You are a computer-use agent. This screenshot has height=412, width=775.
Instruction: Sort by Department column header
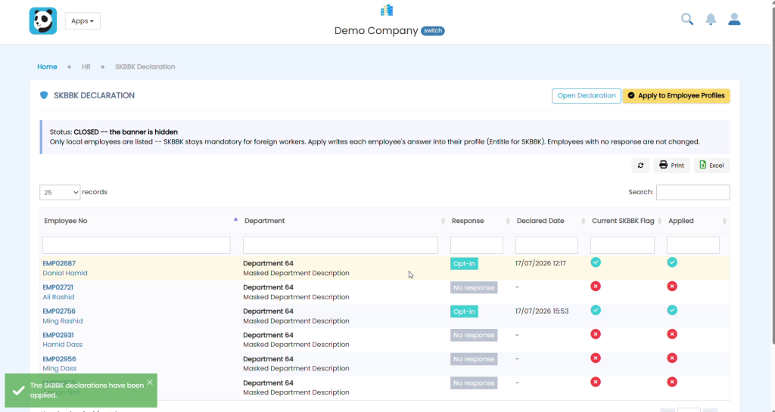point(344,221)
